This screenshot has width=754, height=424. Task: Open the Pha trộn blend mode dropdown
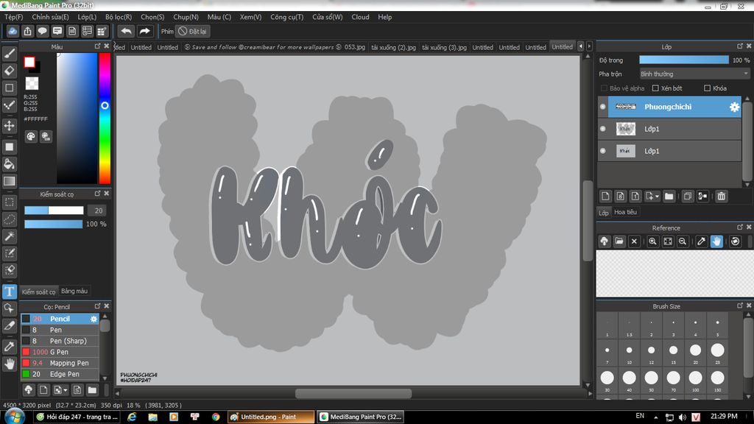tap(694, 74)
